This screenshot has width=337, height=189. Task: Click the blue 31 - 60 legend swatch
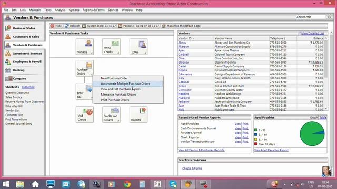pyautogui.click(x=256, y=134)
